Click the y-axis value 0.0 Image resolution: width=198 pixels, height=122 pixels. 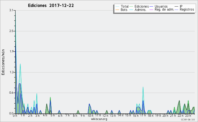click(x=11, y=113)
